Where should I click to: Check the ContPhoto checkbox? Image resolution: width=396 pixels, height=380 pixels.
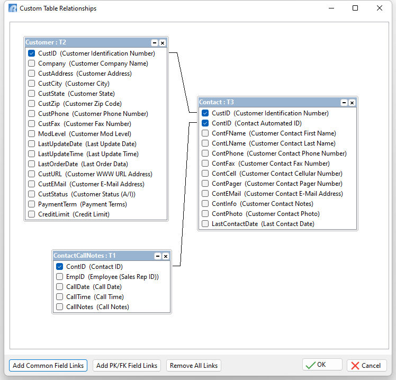205,214
